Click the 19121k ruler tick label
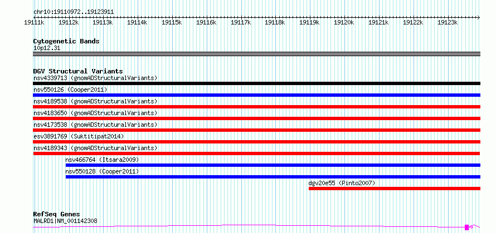 point(378,22)
